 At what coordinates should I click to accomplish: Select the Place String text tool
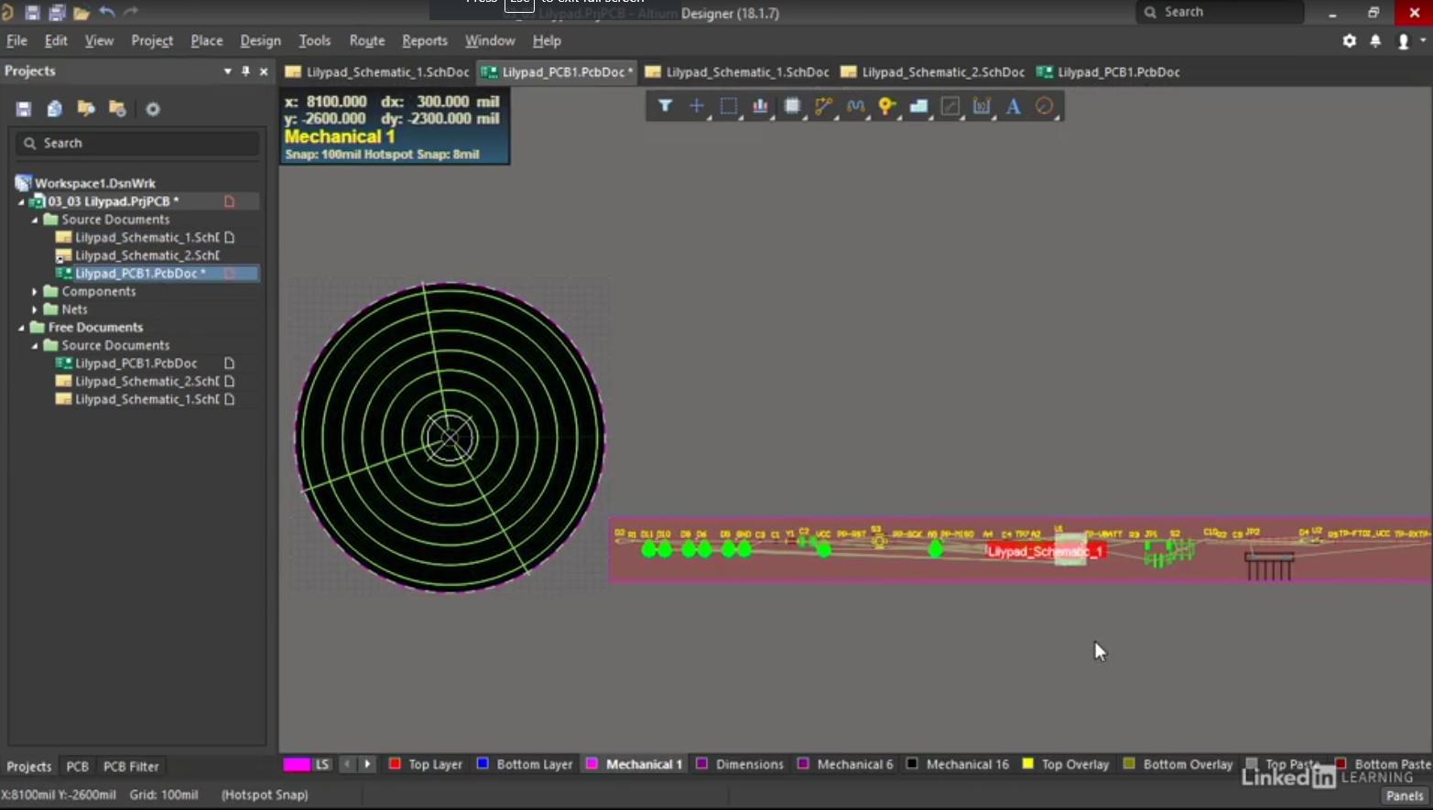click(x=1014, y=106)
